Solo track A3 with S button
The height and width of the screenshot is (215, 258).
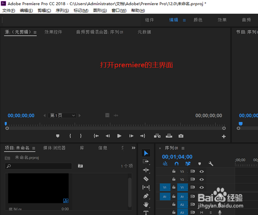tap(211, 212)
